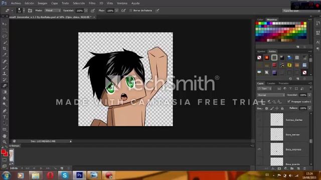
Task: Toggle lock position in Layers
Action: (x=277, y=108)
